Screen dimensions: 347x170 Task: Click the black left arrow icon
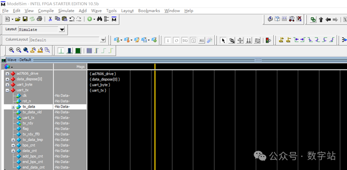(x=328, y=19)
